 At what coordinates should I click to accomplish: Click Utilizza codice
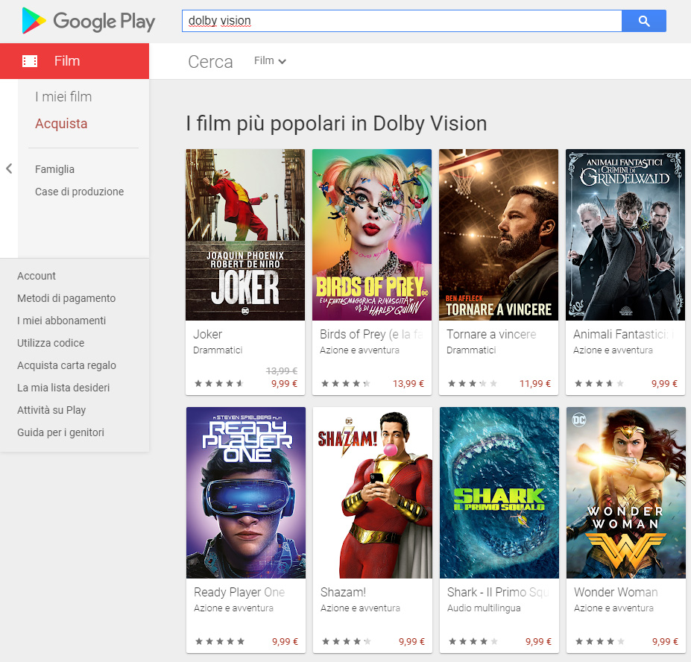[51, 343]
